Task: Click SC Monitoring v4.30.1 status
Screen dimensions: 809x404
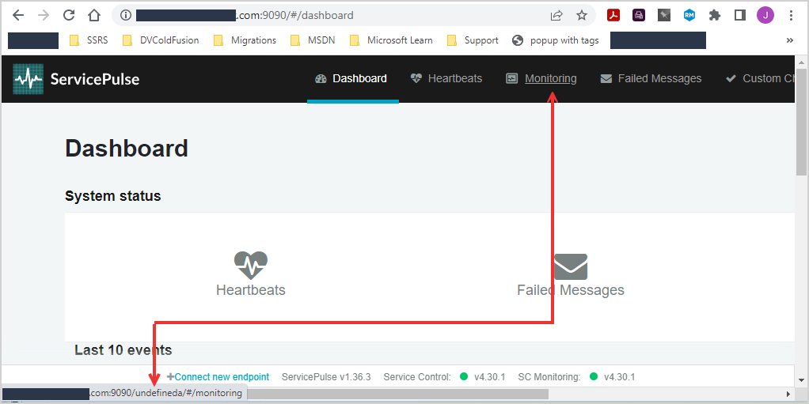Action: pos(576,377)
